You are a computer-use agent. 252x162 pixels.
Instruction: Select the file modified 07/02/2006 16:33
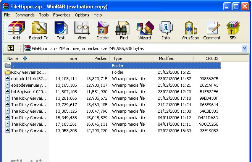click(x=113, y=131)
